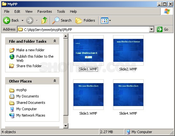Viewport: 175px width, 136px height.
Task: Click Make a new folder link
Action: coord(30,50)
